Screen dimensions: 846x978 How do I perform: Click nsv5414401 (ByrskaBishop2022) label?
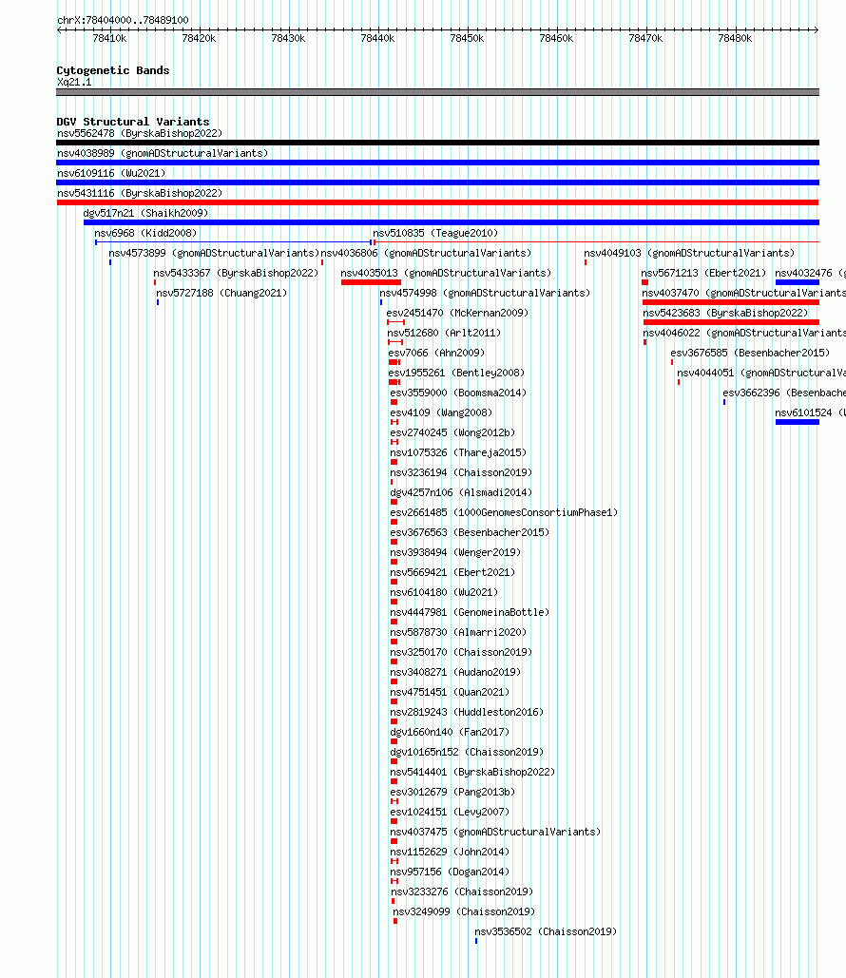coord(473,772)
